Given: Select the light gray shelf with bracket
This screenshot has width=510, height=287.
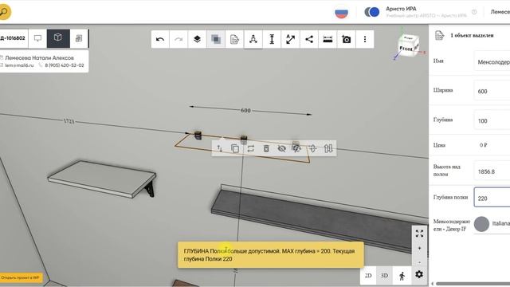Looking at the screenshot, I should click(x=101, y=179).
